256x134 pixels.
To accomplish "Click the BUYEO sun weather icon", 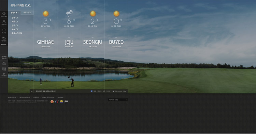I will pos(116,14).
